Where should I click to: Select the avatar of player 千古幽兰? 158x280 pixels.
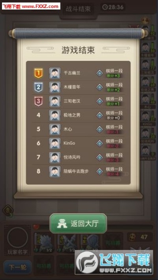tap(55, 73)
